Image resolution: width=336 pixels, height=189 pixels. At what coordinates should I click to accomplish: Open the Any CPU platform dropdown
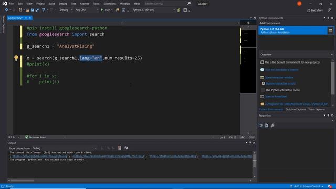tap(86, 10)
